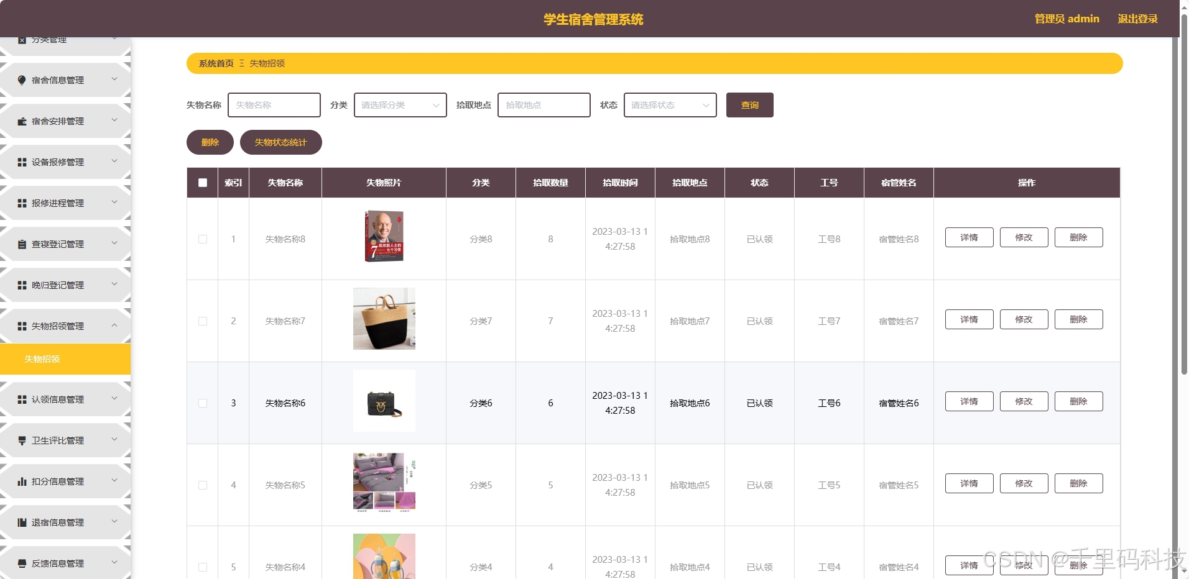This screenshot has width=1189, height=579.
Task: Check the row checkbox for 失物名称5
Action: (x=203, y=485)
